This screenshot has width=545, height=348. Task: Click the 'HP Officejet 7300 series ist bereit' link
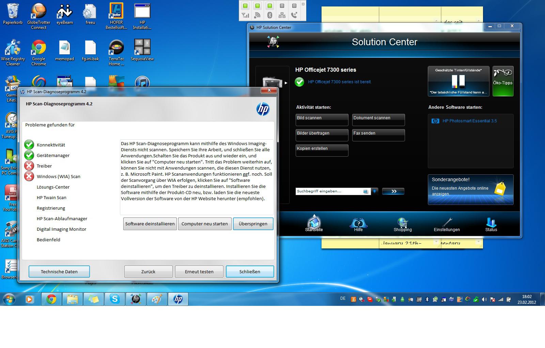340,82
